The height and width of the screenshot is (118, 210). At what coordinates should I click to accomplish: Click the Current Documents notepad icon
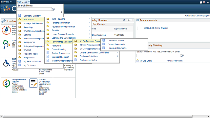point(33,83)
